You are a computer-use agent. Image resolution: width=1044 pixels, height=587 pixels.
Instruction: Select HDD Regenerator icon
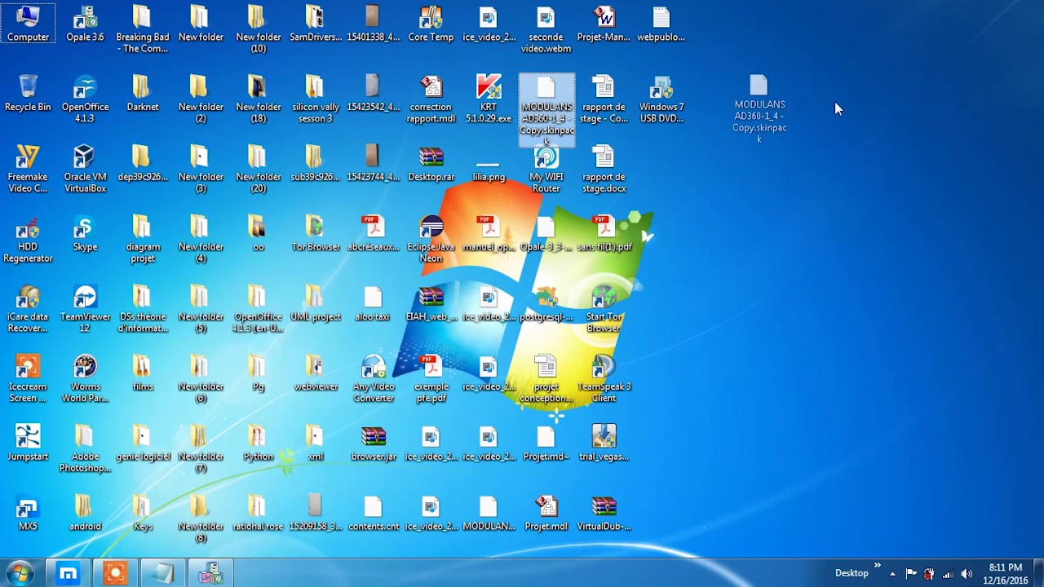click(28, 240)
